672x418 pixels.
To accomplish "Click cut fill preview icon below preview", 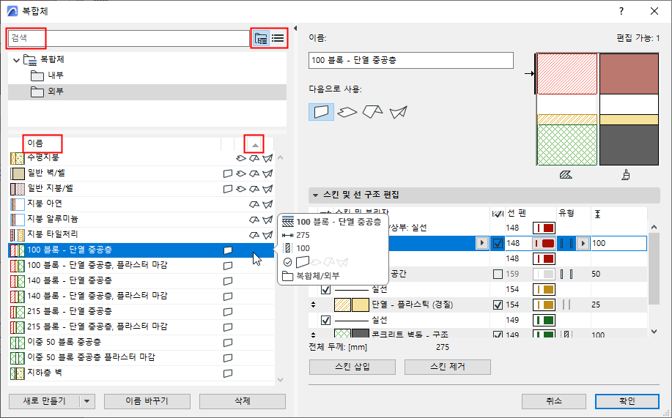I will [x=566, y=175].
